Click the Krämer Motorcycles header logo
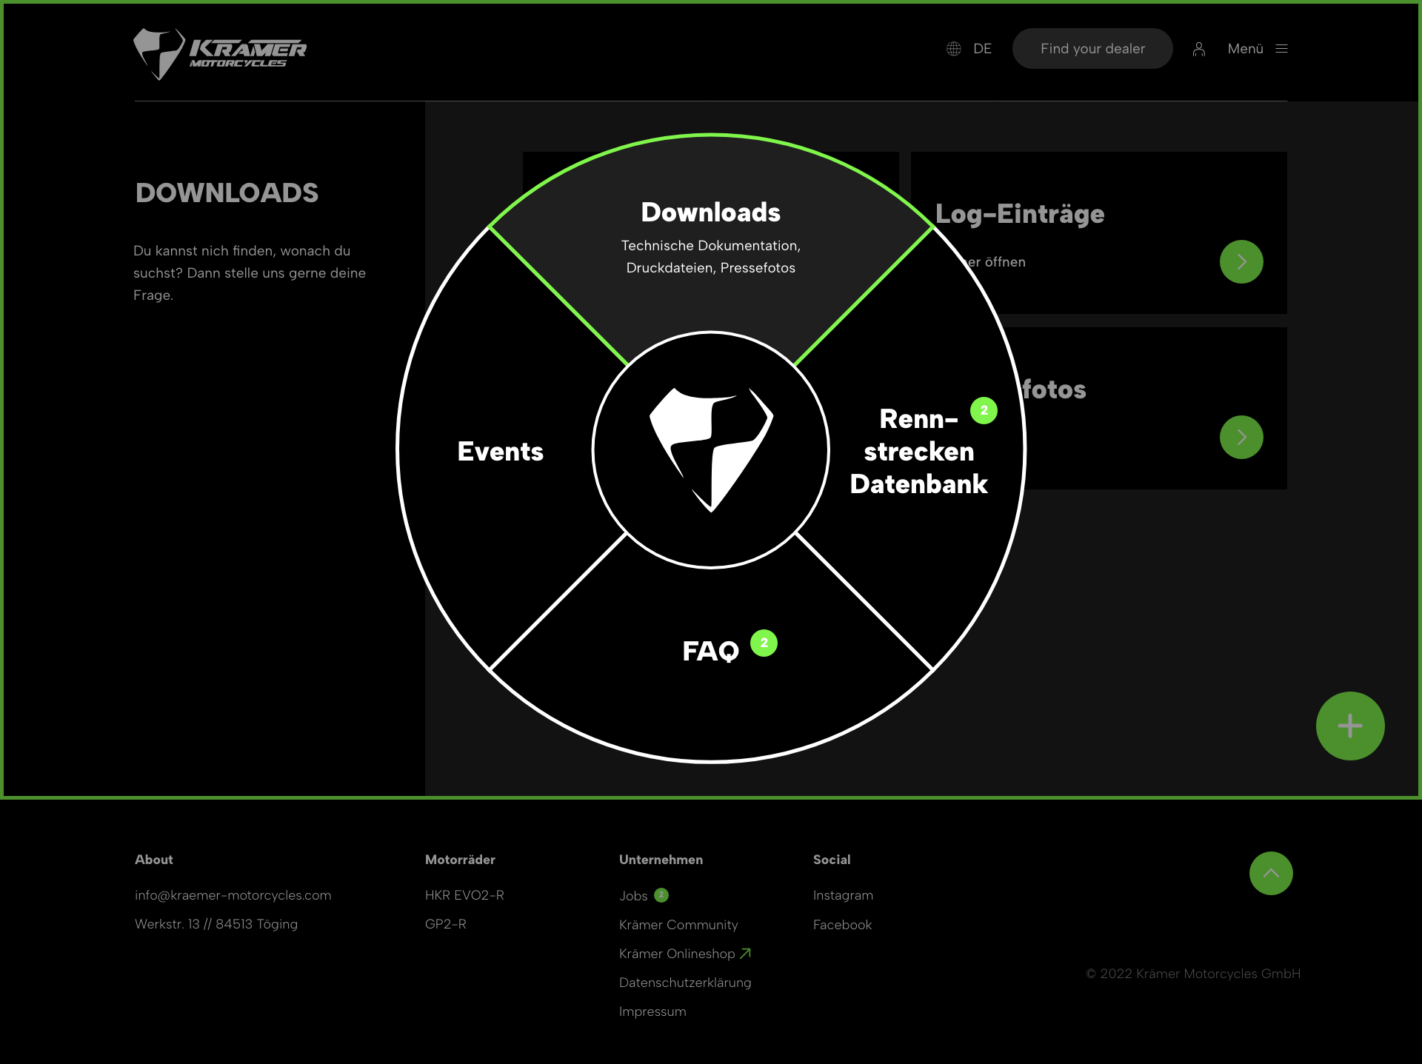 click(x=220, y=53)
